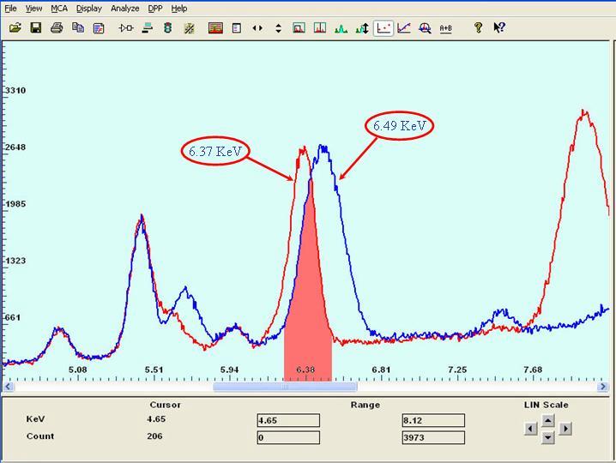The image size is (616, 463).
Task: Open the Analyze menu
Action: [x=124, y=9]
